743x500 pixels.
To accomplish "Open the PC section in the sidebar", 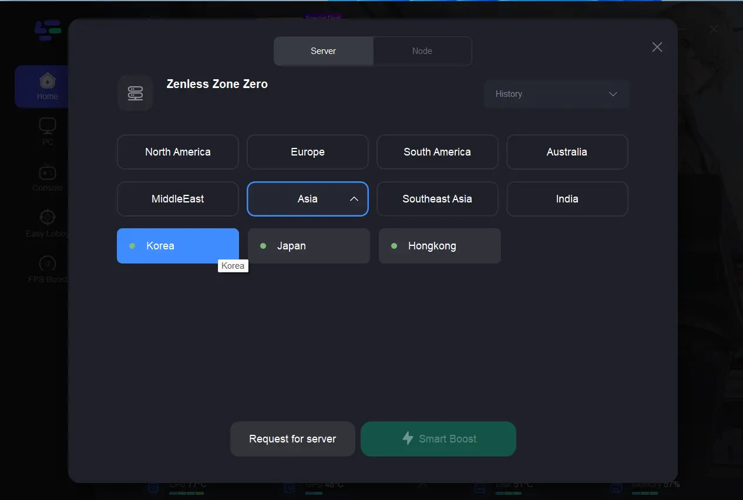I will click(x=48, y=132).
